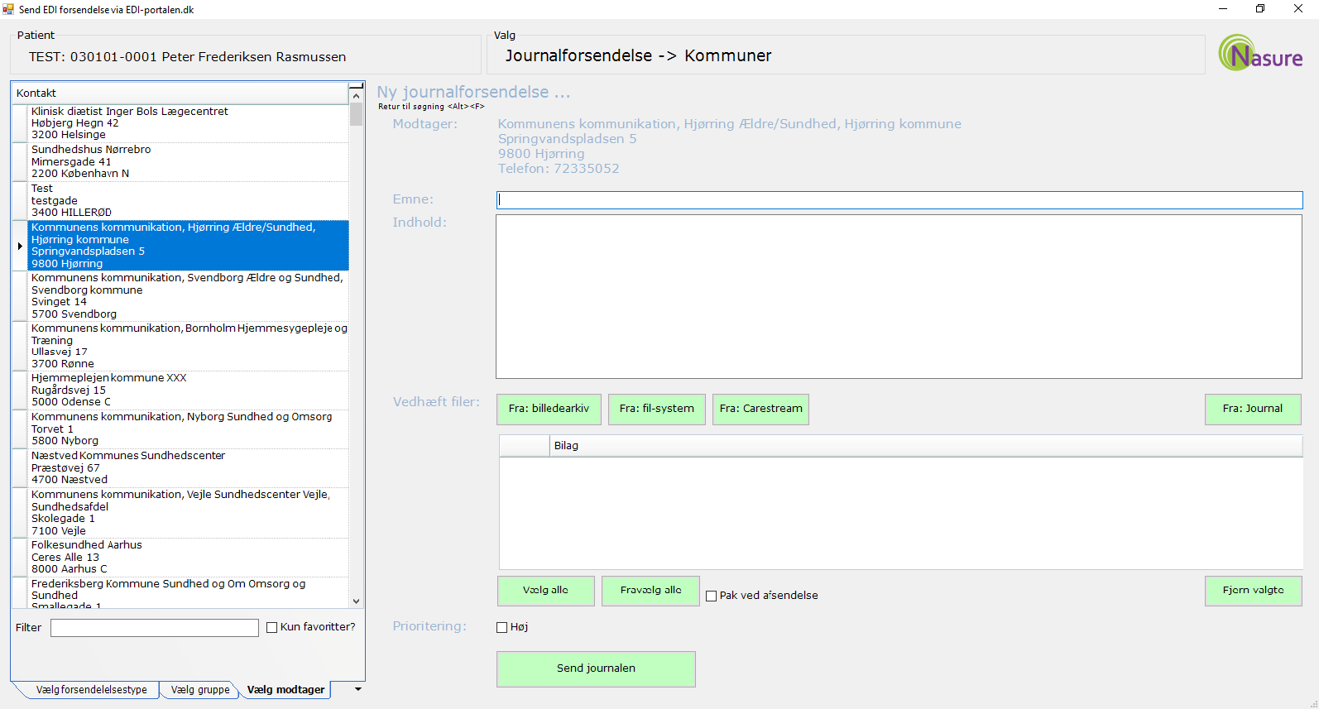
Task: Select Sundhedshus Nørrebro contact
Action: 189,162
